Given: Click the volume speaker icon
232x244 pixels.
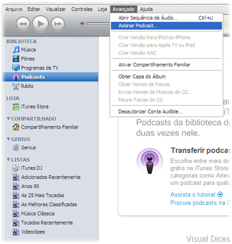Looking at the screenshot, I should point(82,24).
